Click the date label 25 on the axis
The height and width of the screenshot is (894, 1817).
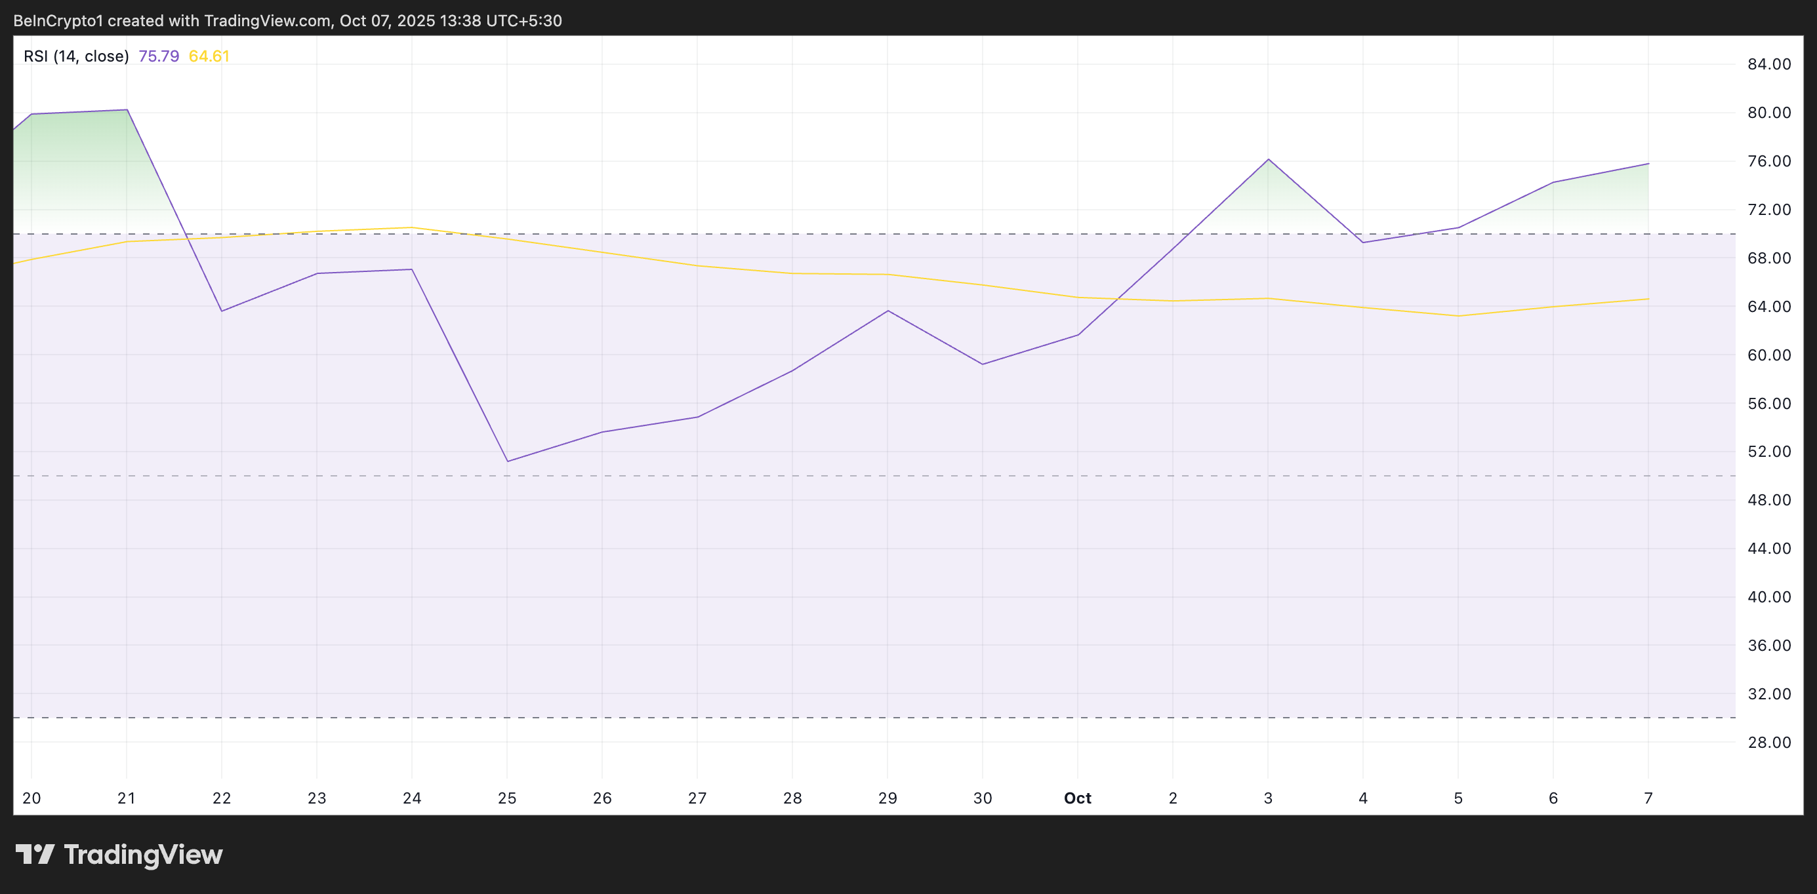pyautogui.click(x=507, y=798)
